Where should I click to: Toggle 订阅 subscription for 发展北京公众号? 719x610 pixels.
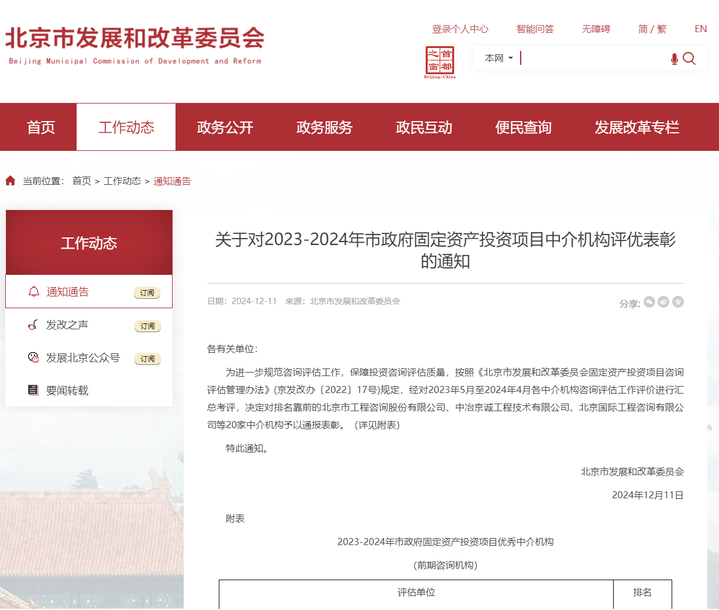[x=147, y=359]
